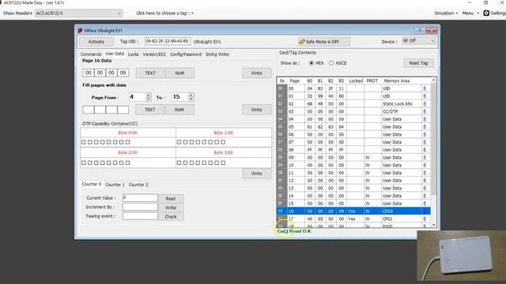Viewport: 506px width, 284px height.
Task: Open the 'Click here to choose a tag' dropdown
Action: pos(164,13)
